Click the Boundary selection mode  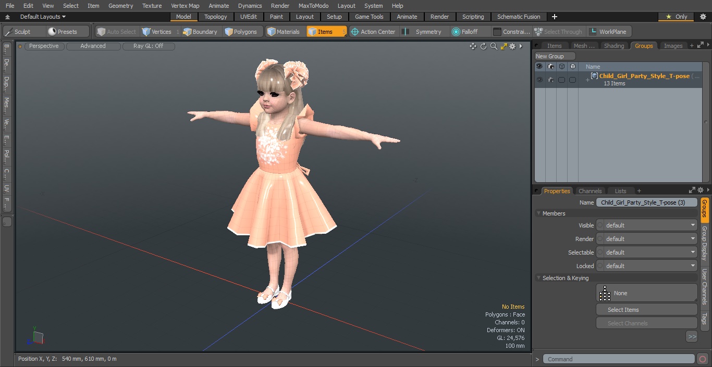(x=201, y=32)
